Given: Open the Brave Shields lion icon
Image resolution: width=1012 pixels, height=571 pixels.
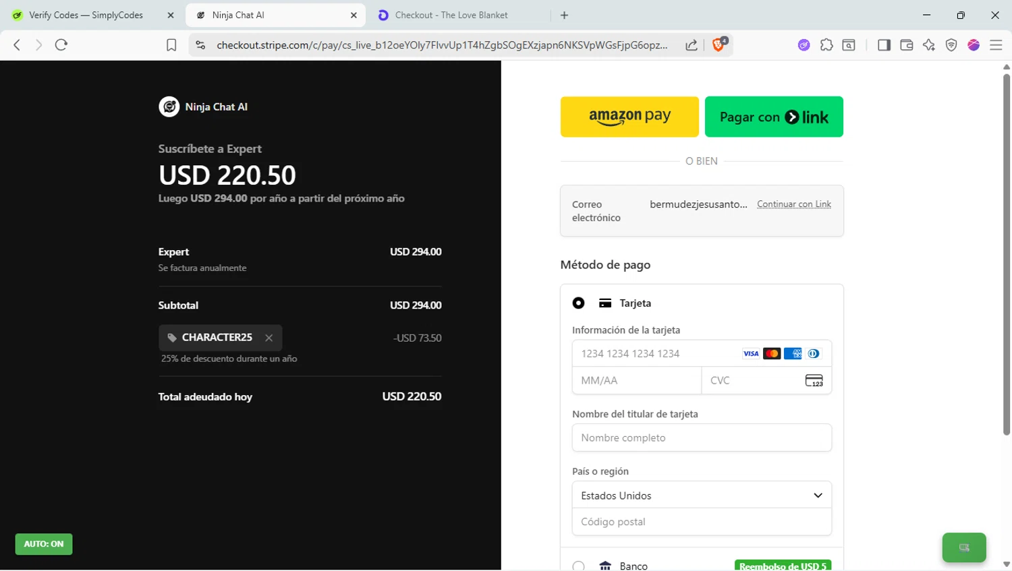Looking at the screenshot, I should (719, 44).
